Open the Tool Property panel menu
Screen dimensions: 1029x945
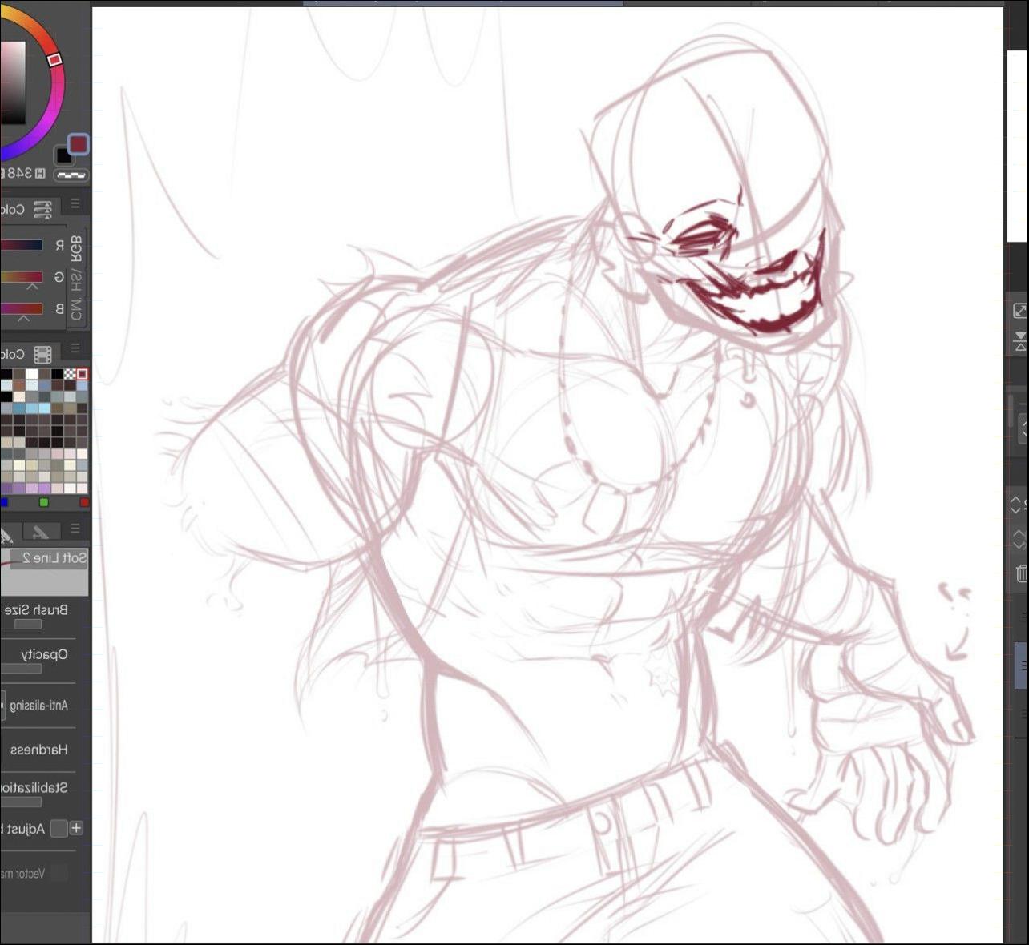[75, 529]
